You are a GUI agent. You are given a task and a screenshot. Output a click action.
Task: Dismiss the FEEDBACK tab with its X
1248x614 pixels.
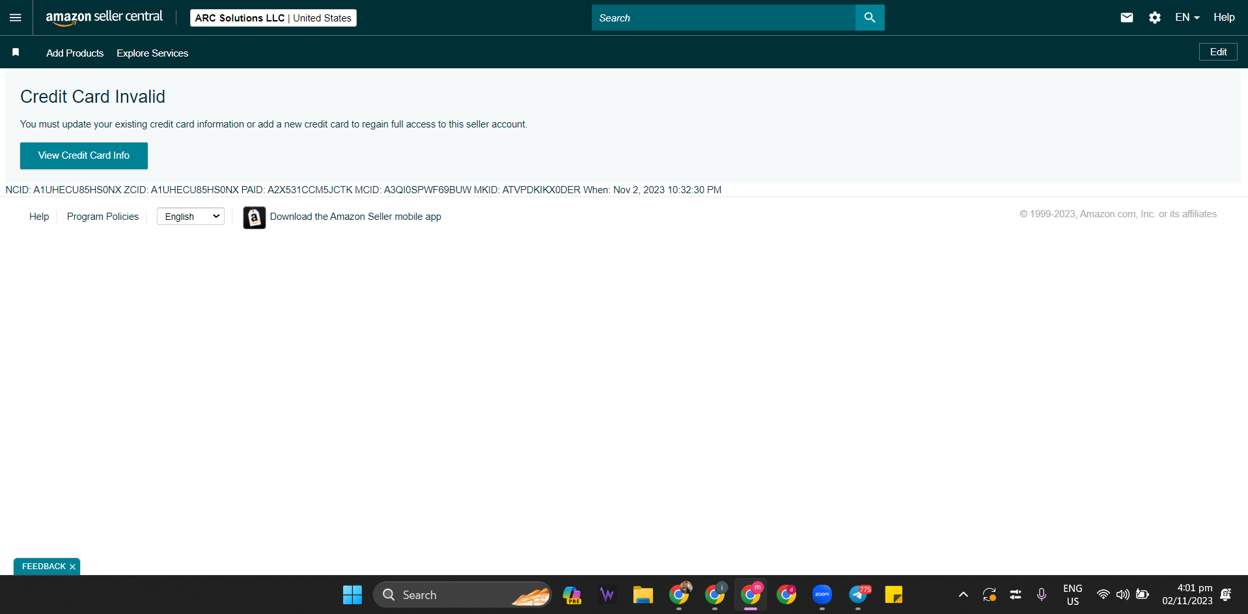tap(72, 567)
